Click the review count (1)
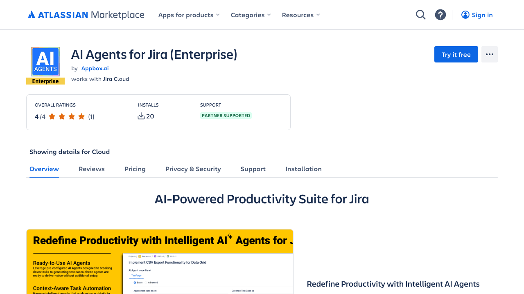This screenshot has height=294, width=524. click(x=91, y=116)
